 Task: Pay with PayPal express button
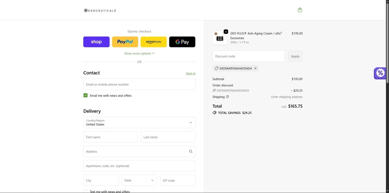tap(125, 42)
